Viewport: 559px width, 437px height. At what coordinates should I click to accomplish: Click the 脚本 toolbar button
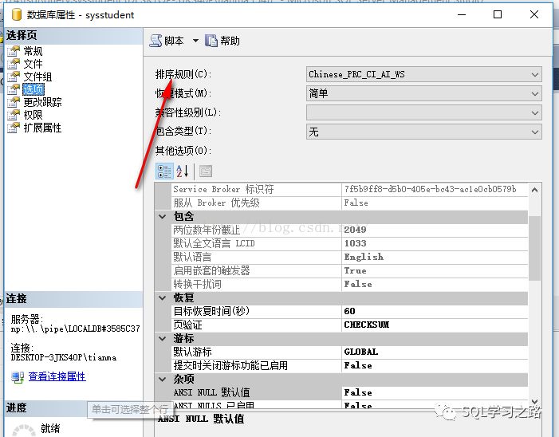167,41
